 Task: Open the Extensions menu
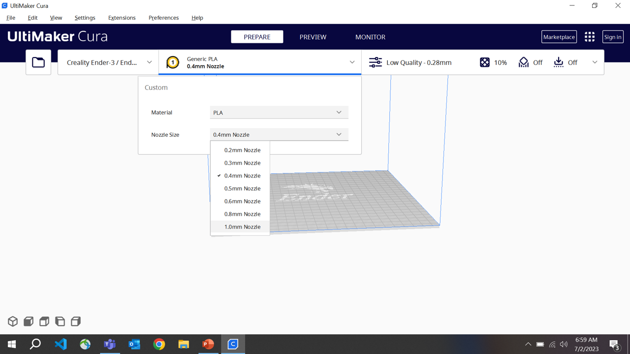122,18
